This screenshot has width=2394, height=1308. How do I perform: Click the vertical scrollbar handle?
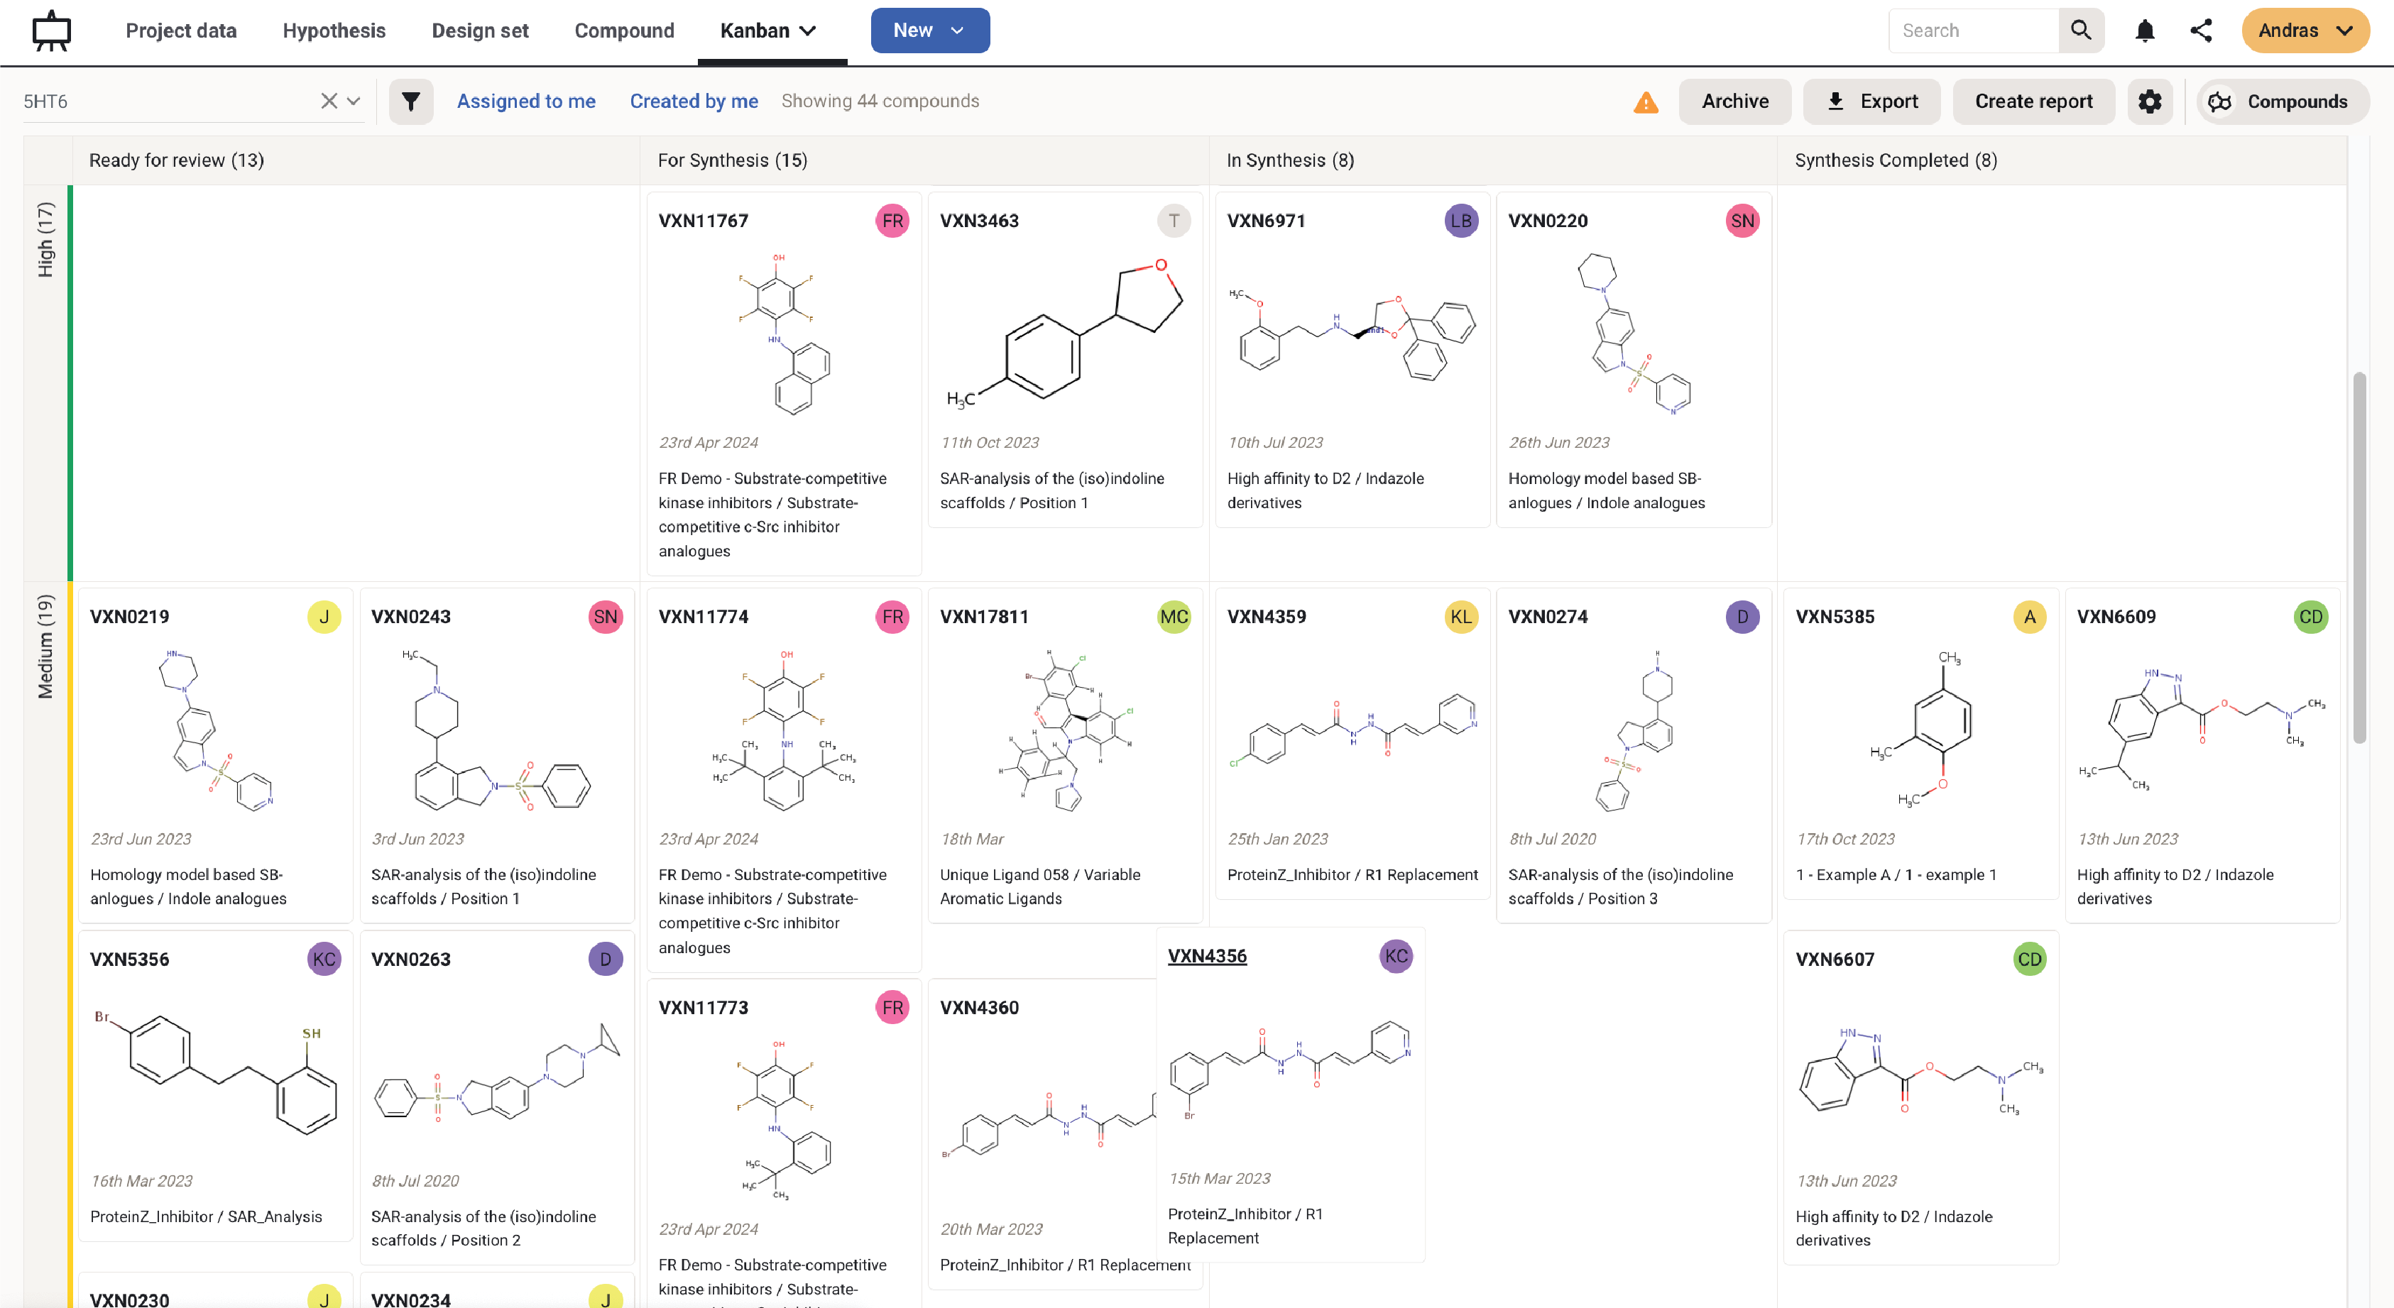2359,557
